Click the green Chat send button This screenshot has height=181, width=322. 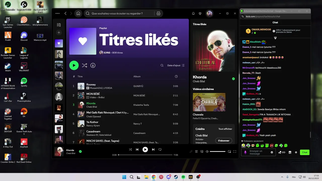point(305,152)
